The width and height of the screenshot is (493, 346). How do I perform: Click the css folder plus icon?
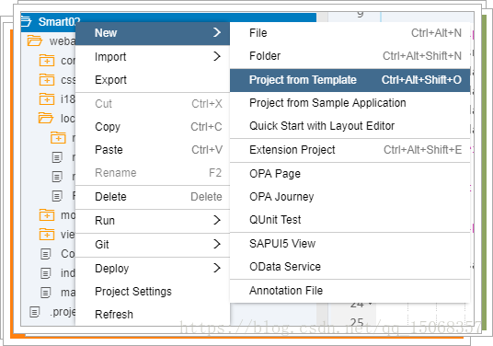47,79
